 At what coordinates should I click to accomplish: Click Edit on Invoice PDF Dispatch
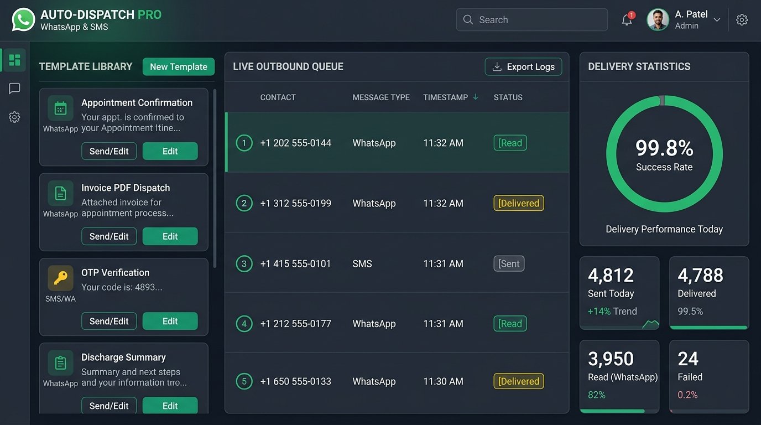click(170, 236)
